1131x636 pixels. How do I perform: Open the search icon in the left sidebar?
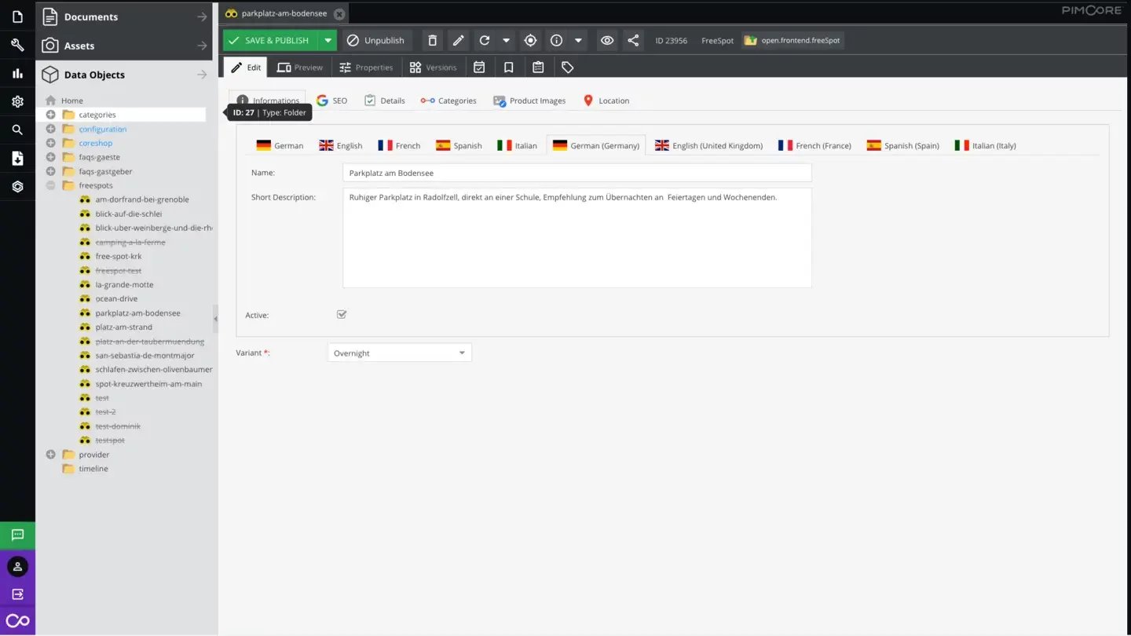pyautogui.click(x=17, y=130)
